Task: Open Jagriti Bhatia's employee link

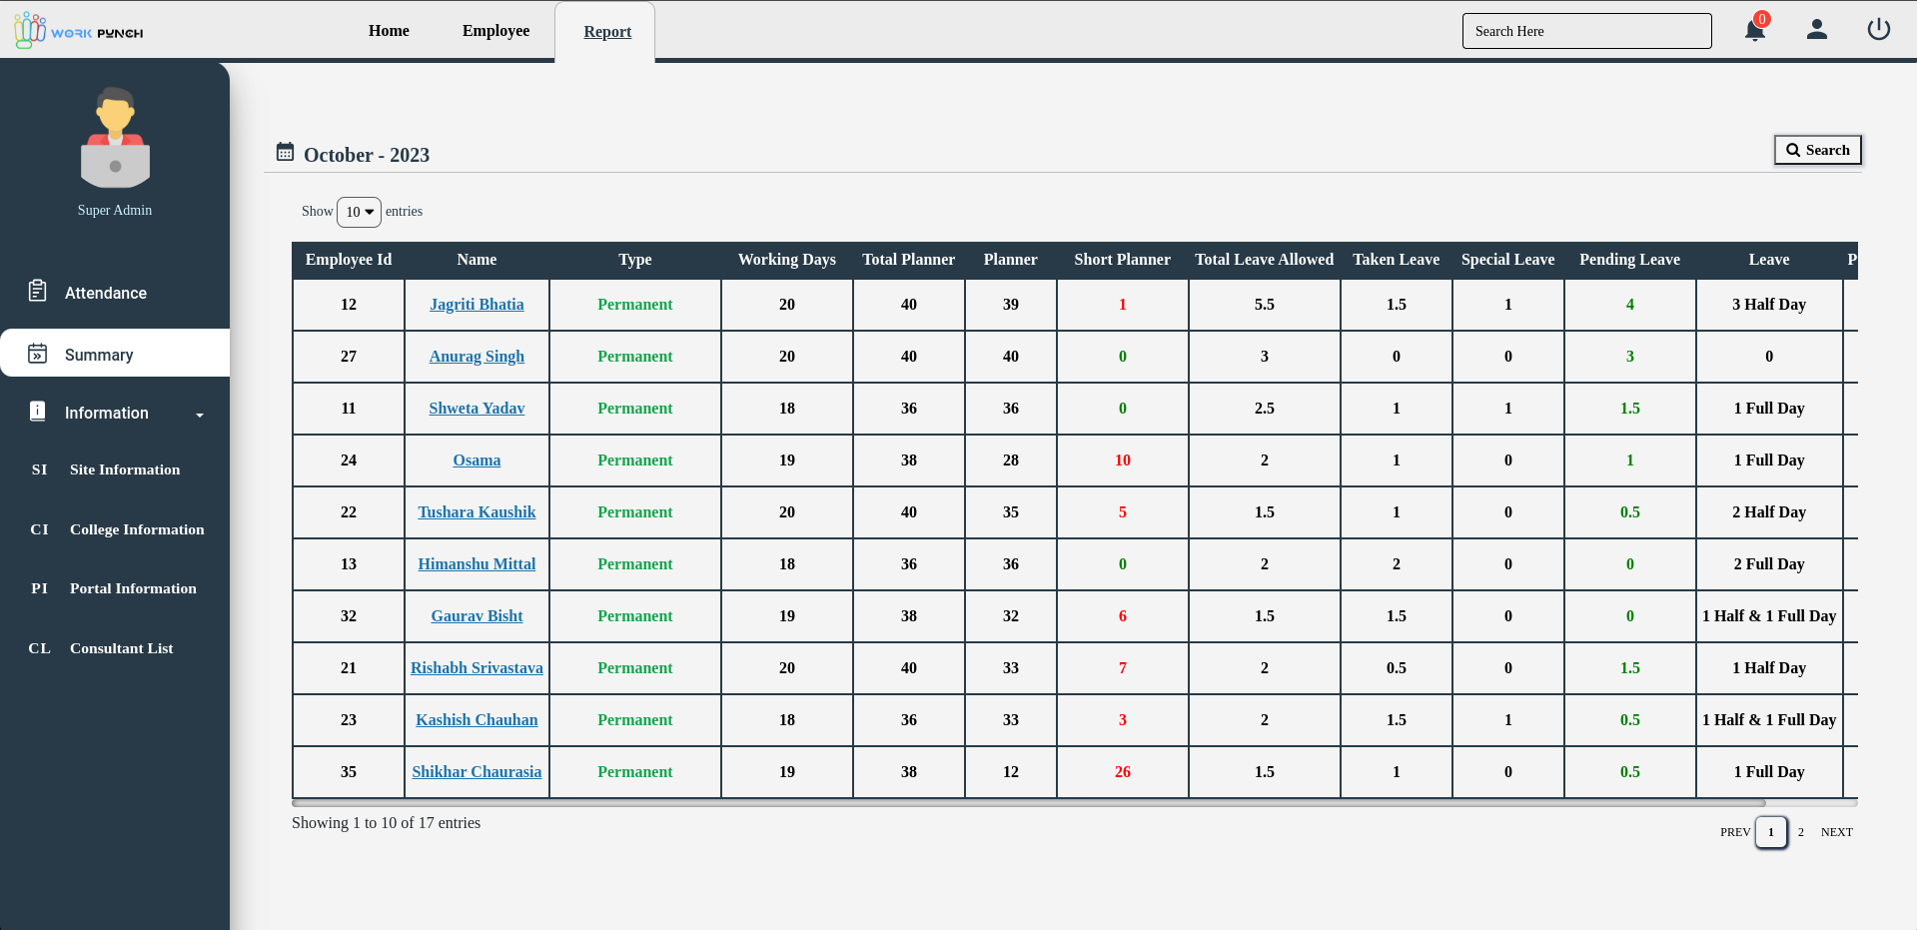Action: 477,305
